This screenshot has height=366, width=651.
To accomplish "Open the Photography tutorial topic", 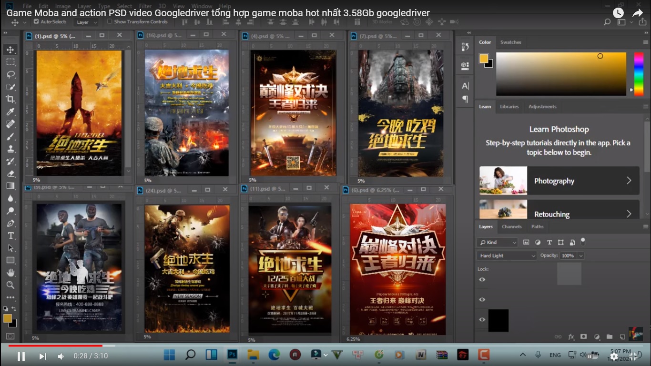I will pyautogui.click(x=559, y=181).
